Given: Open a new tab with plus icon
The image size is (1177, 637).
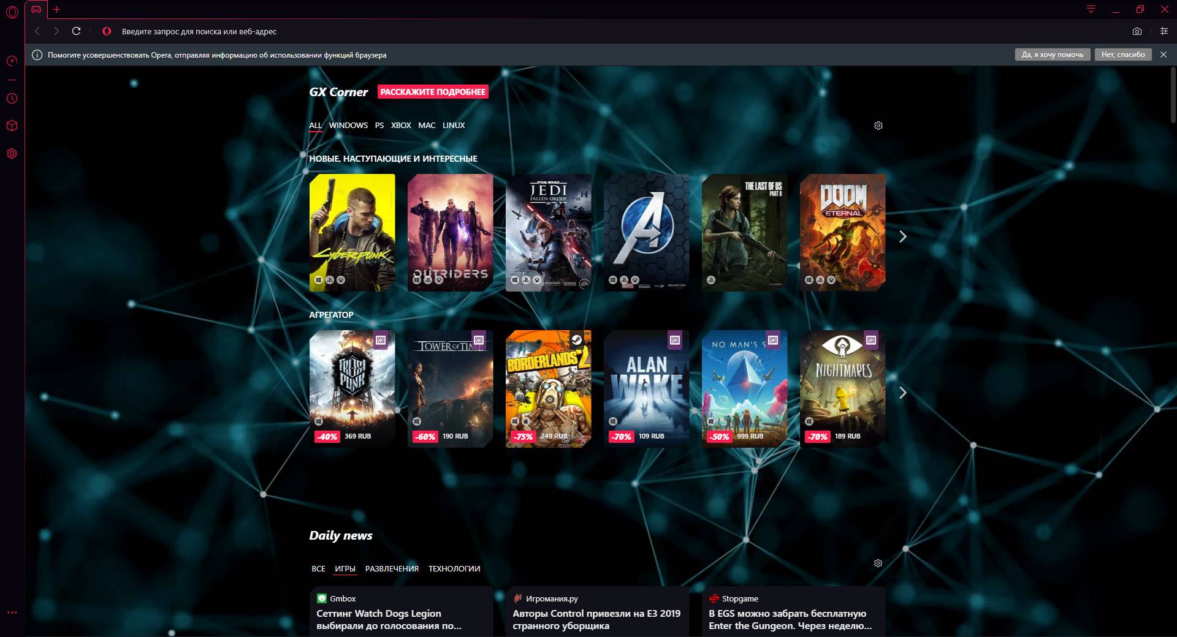Looking at the screenshot, I should (x=56, y=9).
